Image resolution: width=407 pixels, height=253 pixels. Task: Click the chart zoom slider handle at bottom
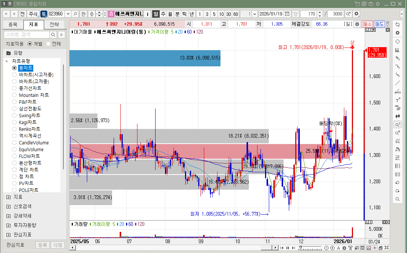pyautogui.click(x=301, y=247)
